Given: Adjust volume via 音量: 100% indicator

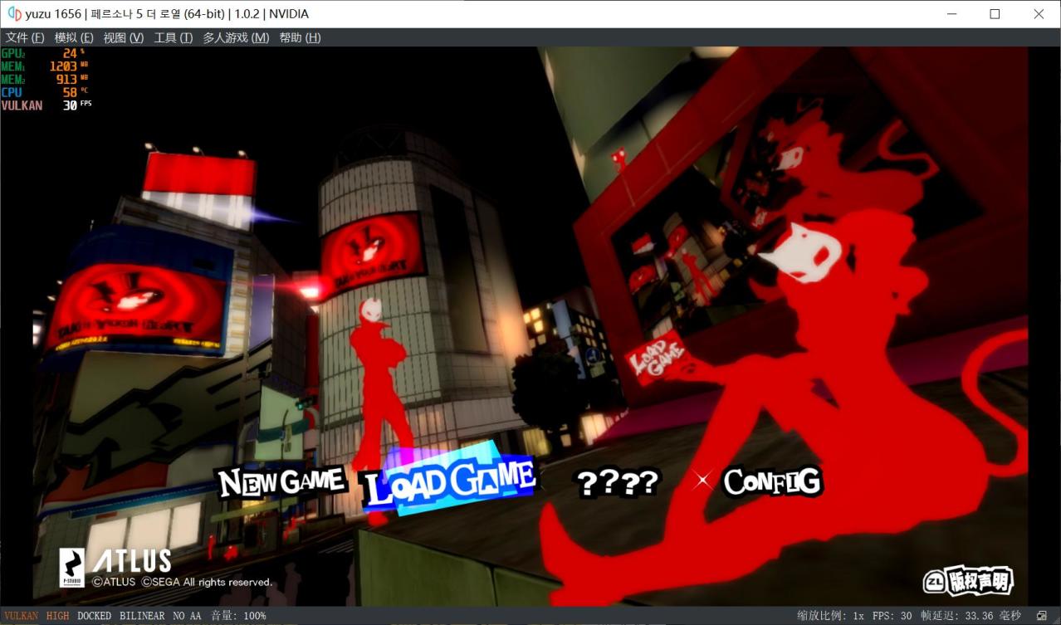Looking at the screenshot, I should coord(238,616).
